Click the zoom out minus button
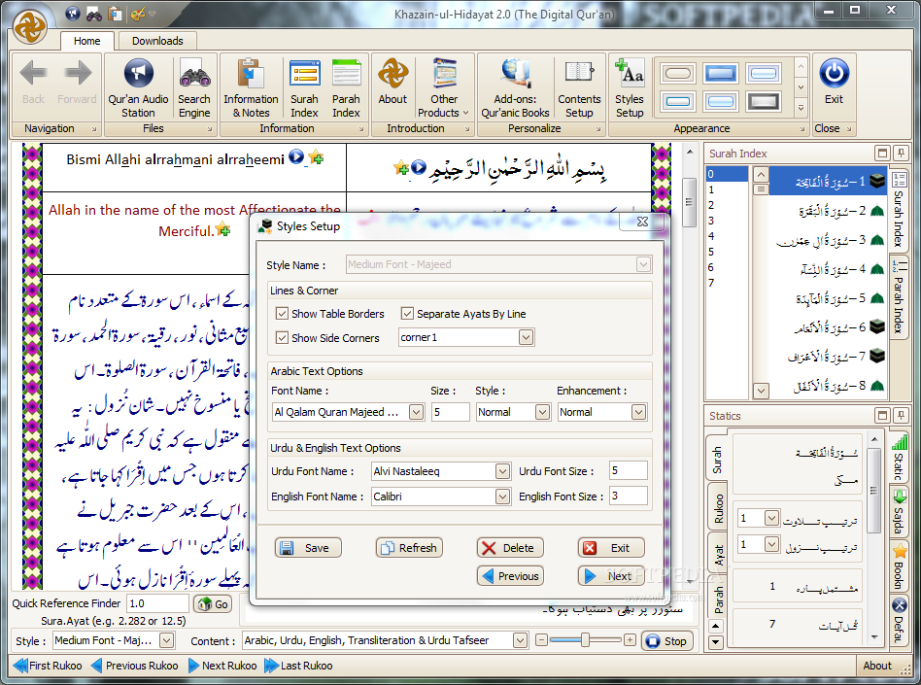Image resolution: width=921 pixels, height=685 pixels. click(x=541, y=639)
